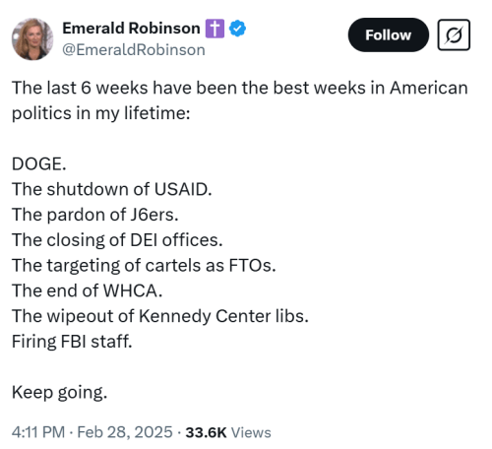Select 'The end of WHCA.' text
Viewport: 492px width, 449px height.
[87, 290]
